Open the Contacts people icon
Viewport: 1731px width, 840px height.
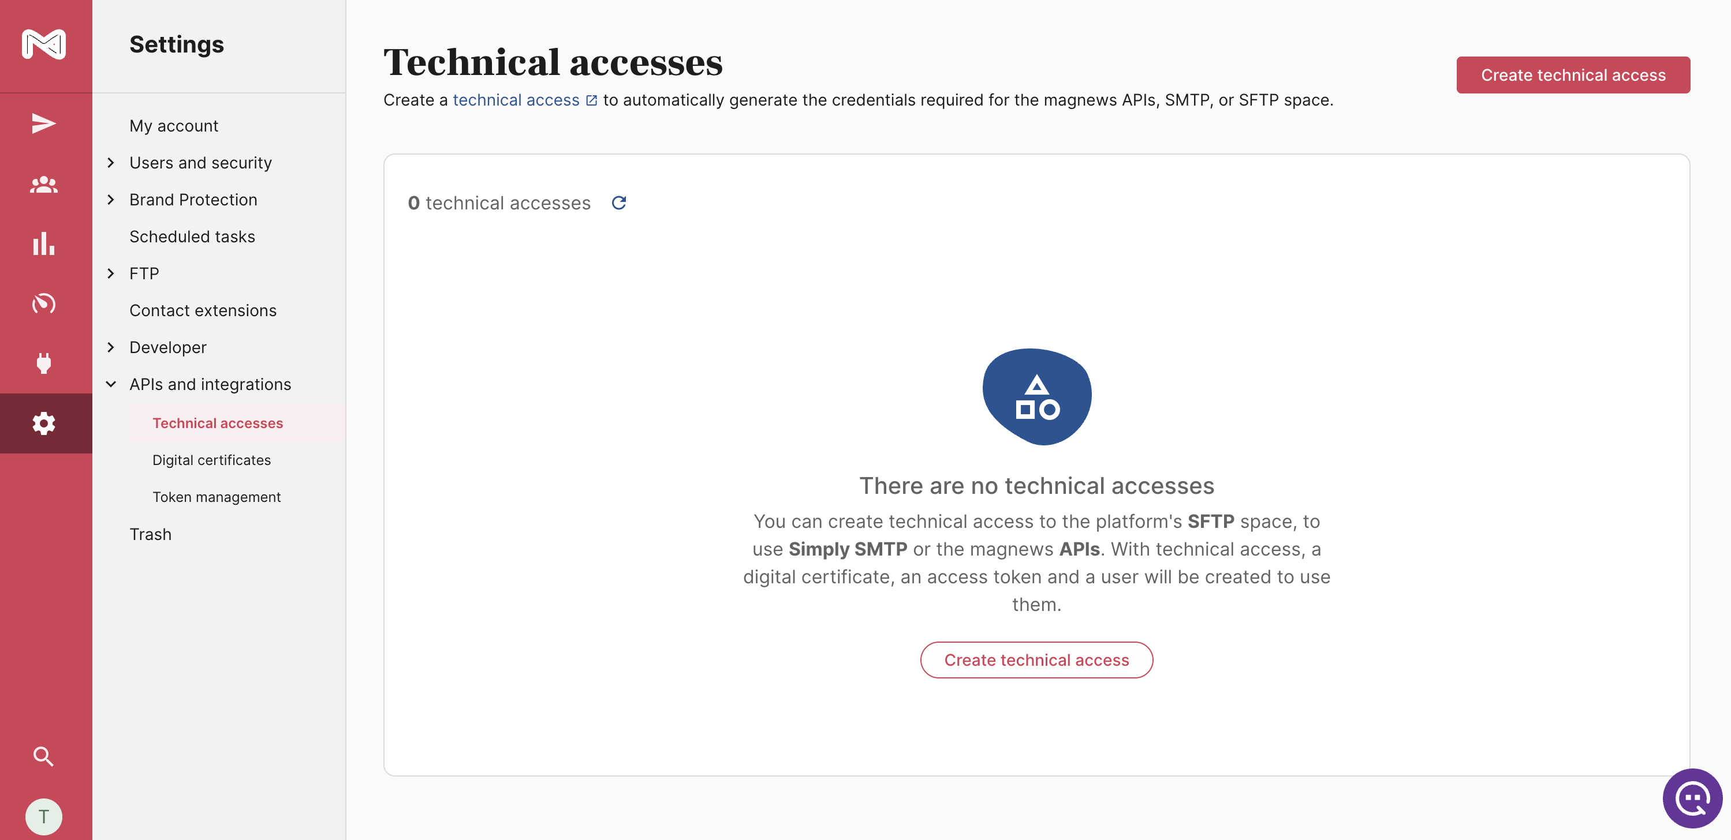(x=44, y=185)
